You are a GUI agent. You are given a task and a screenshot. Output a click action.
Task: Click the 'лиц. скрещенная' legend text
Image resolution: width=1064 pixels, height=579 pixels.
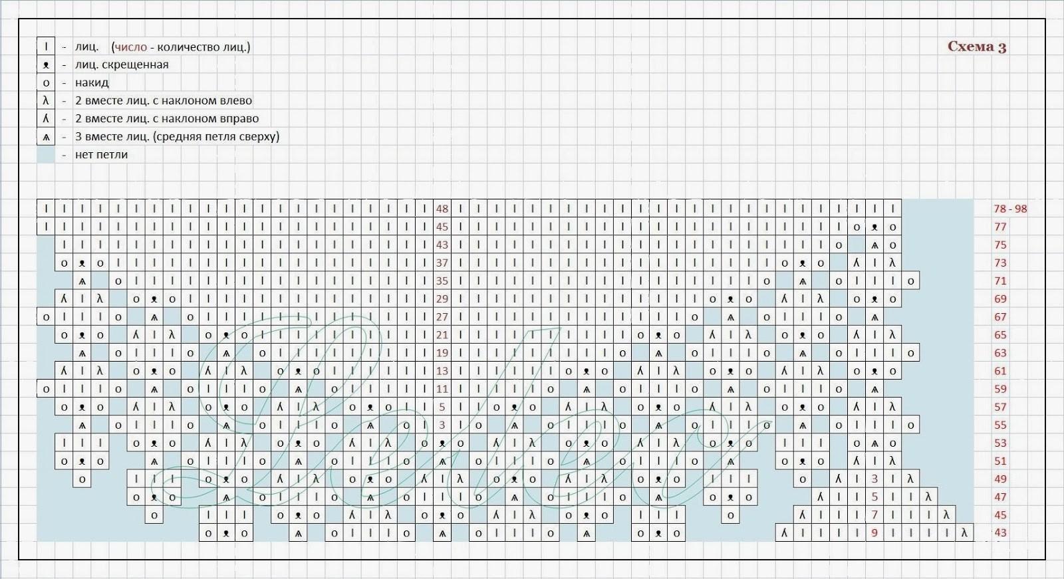tap(122, 65)
